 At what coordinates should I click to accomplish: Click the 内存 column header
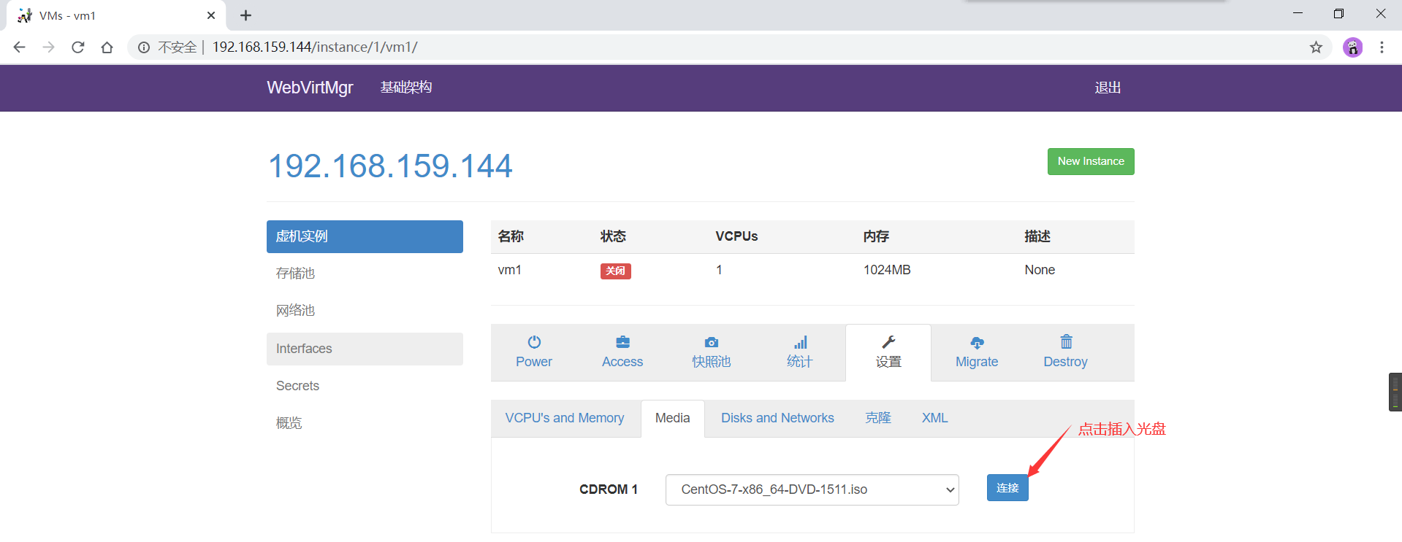[876, 236]
